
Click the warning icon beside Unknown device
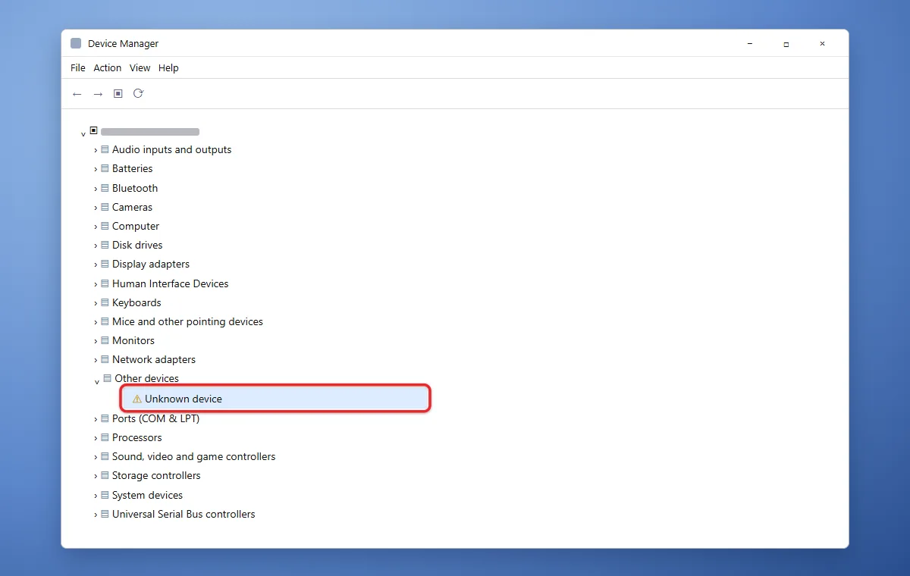137,399
